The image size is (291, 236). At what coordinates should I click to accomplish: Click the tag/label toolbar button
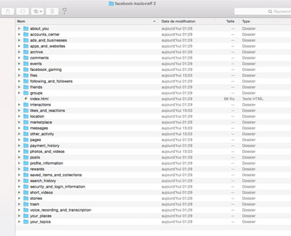pos(23,12)
